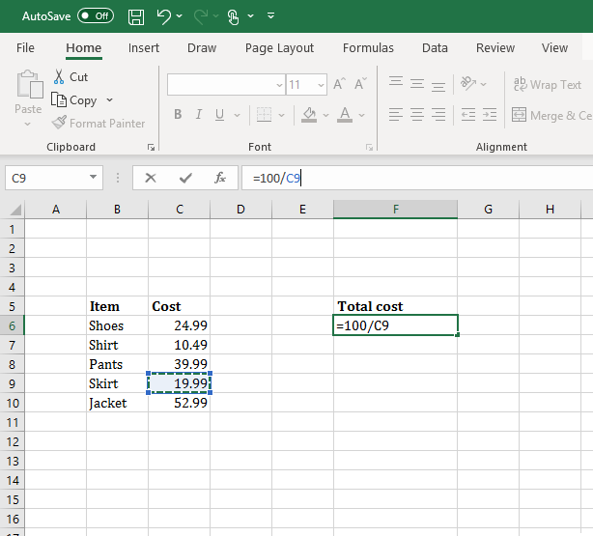The height and width of the screenshot is (536, 593).
Task: Click the Save icon in title bar
Action: pos(136,16)
